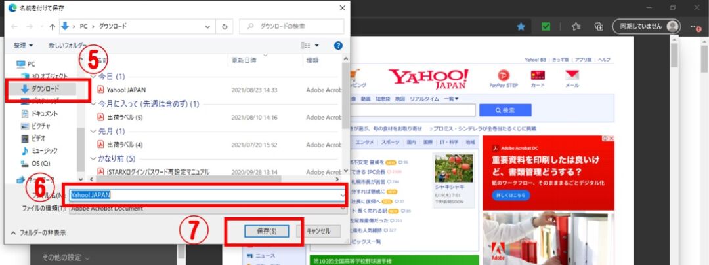
Task: Switch to the 国際 news tab
Action: pyautogui.click(x=427, y=142)
